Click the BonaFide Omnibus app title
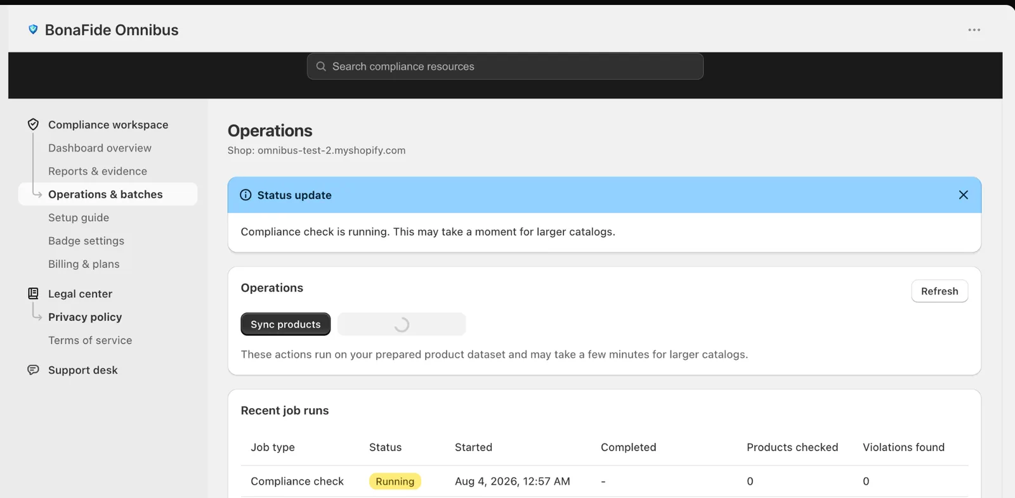This screenshot has height=498, width=1015. (x=112, y=30)
